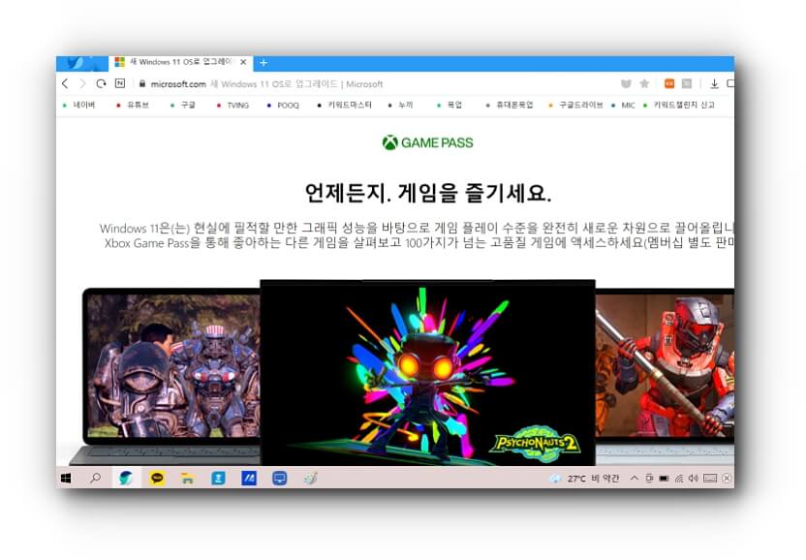The image size is (806, 560).
Task: Click the heading 언제든지. 게임을 즐기세요.
Action: point(427,193)
